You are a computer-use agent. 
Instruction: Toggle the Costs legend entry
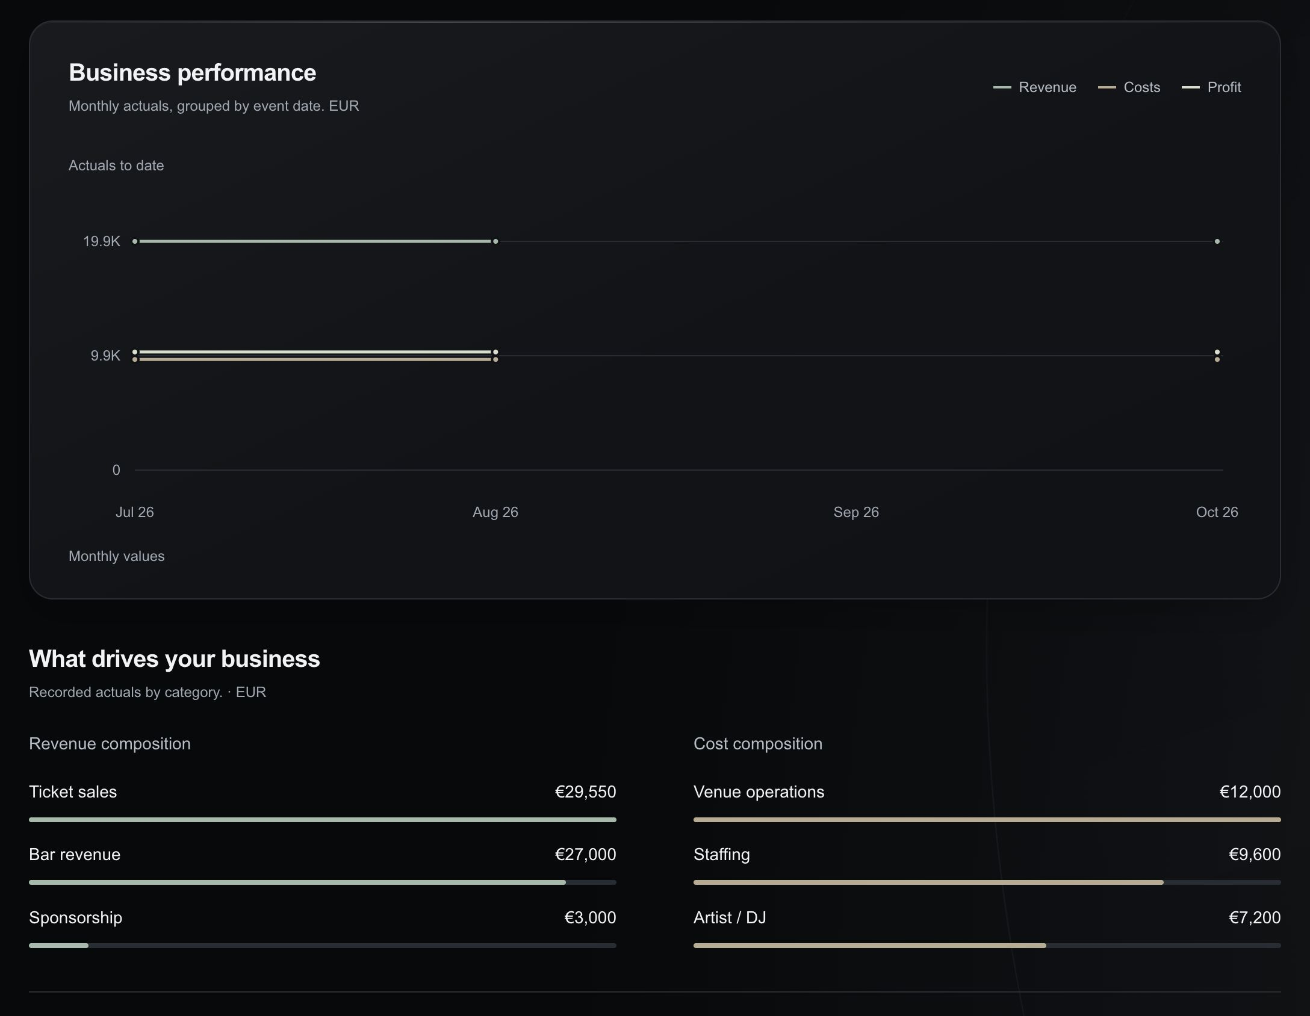click(1129, 87)
